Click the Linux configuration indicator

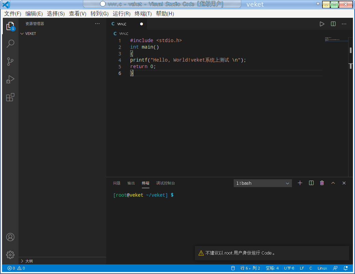coord(322,268)
